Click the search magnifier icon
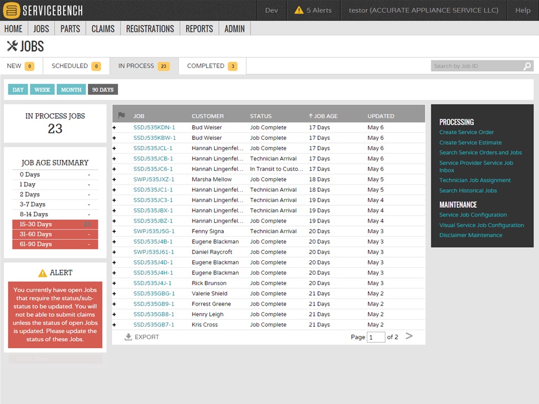The image size is (539, 404). tap(527, 66)
